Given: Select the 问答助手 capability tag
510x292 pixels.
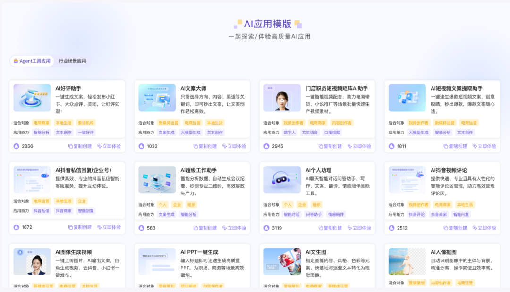Looking at the screenshot, I should pos(314,214).
